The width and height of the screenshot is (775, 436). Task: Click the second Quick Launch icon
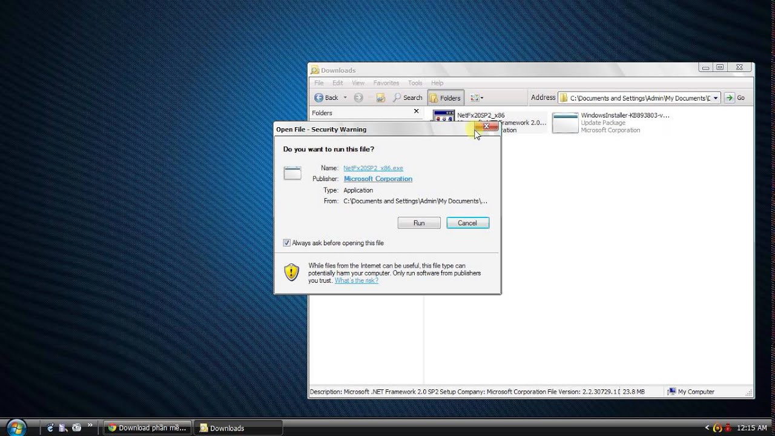pos(63,428)
